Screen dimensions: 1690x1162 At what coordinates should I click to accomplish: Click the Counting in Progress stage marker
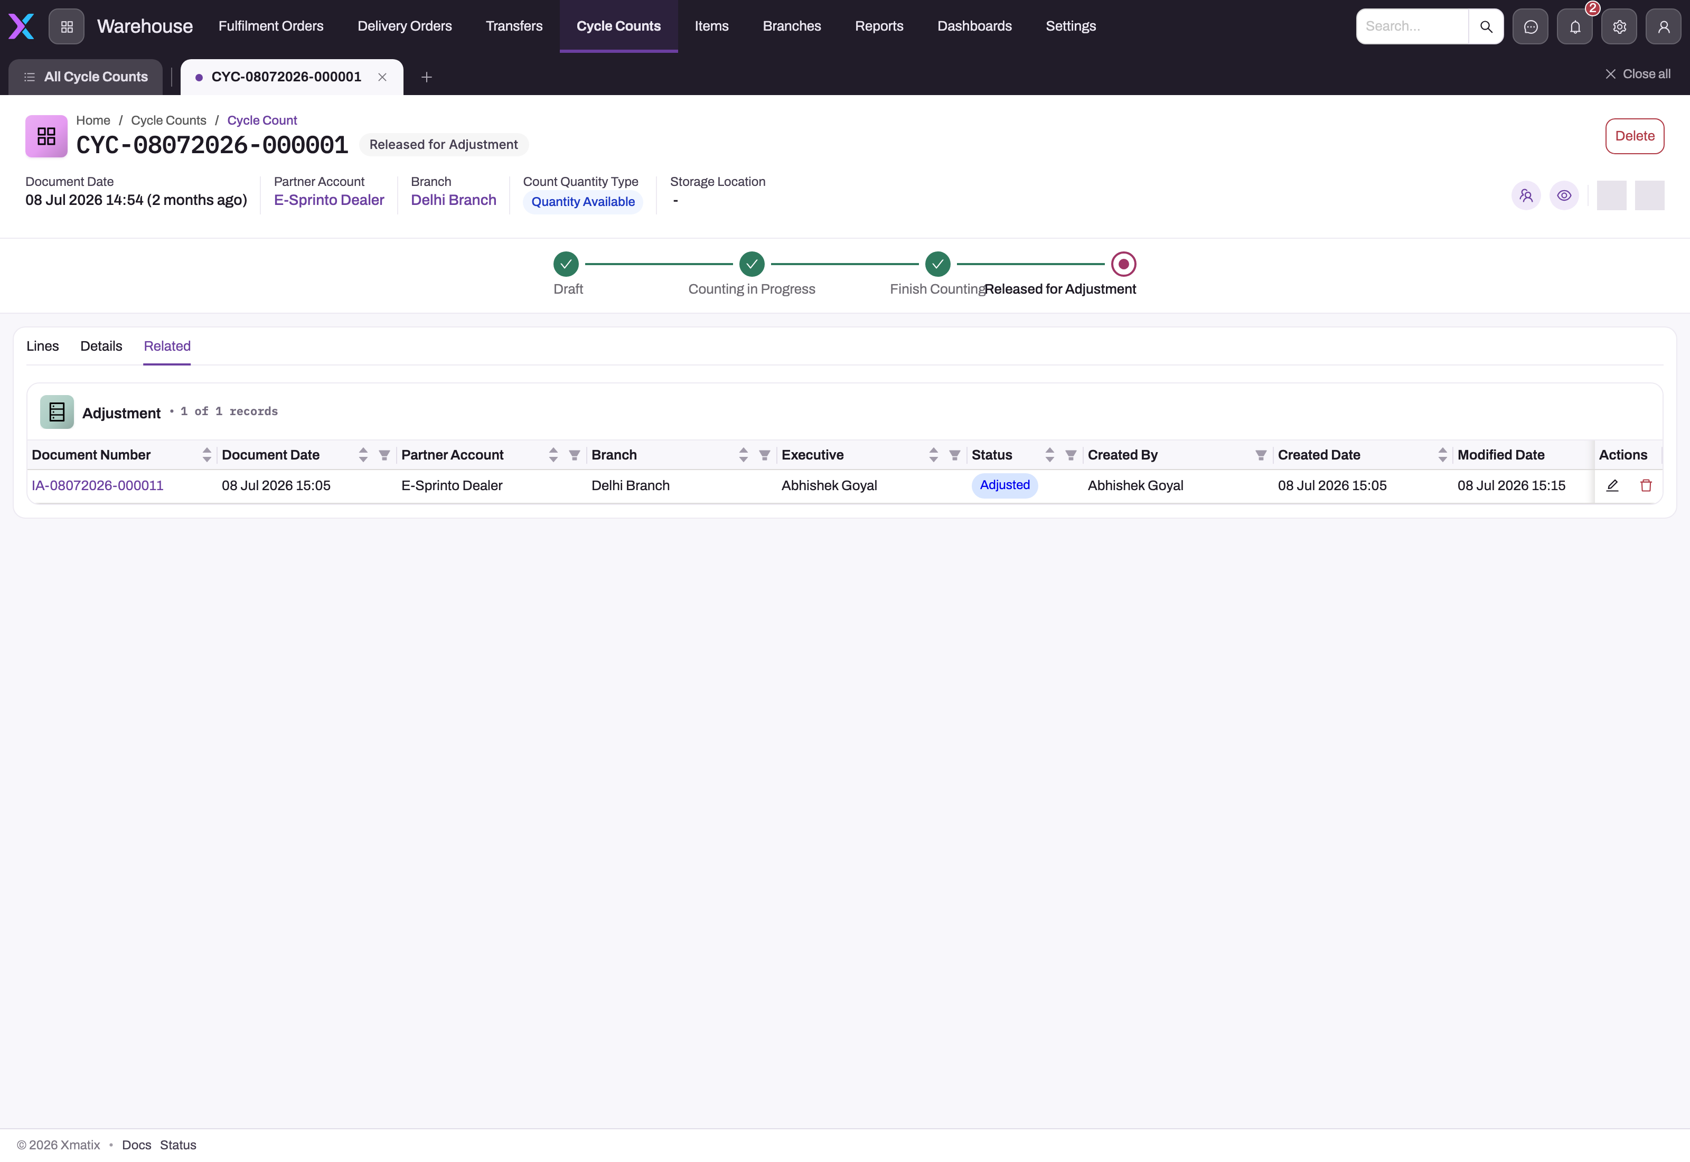(751, 264)
